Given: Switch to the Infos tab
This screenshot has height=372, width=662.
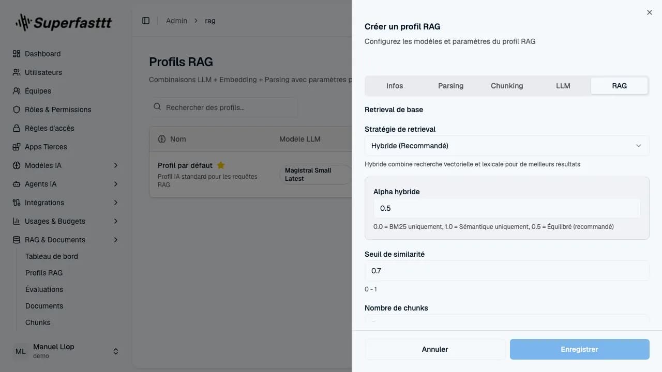Looking at the screenshot, I should click(395, 86).
